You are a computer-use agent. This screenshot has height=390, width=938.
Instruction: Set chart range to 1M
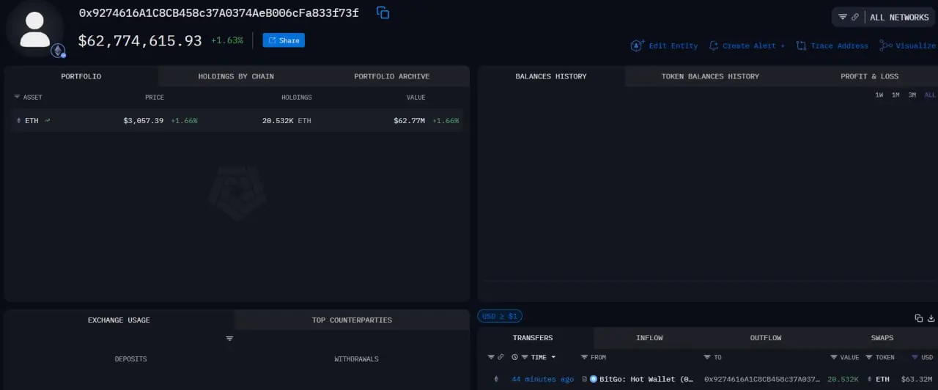pos(895,95)
